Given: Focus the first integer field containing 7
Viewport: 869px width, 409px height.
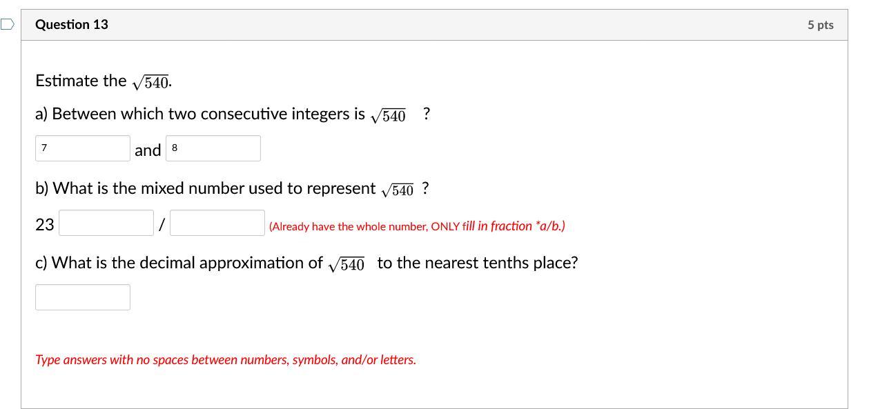Looking at the screenshot, I should (83, 148).
